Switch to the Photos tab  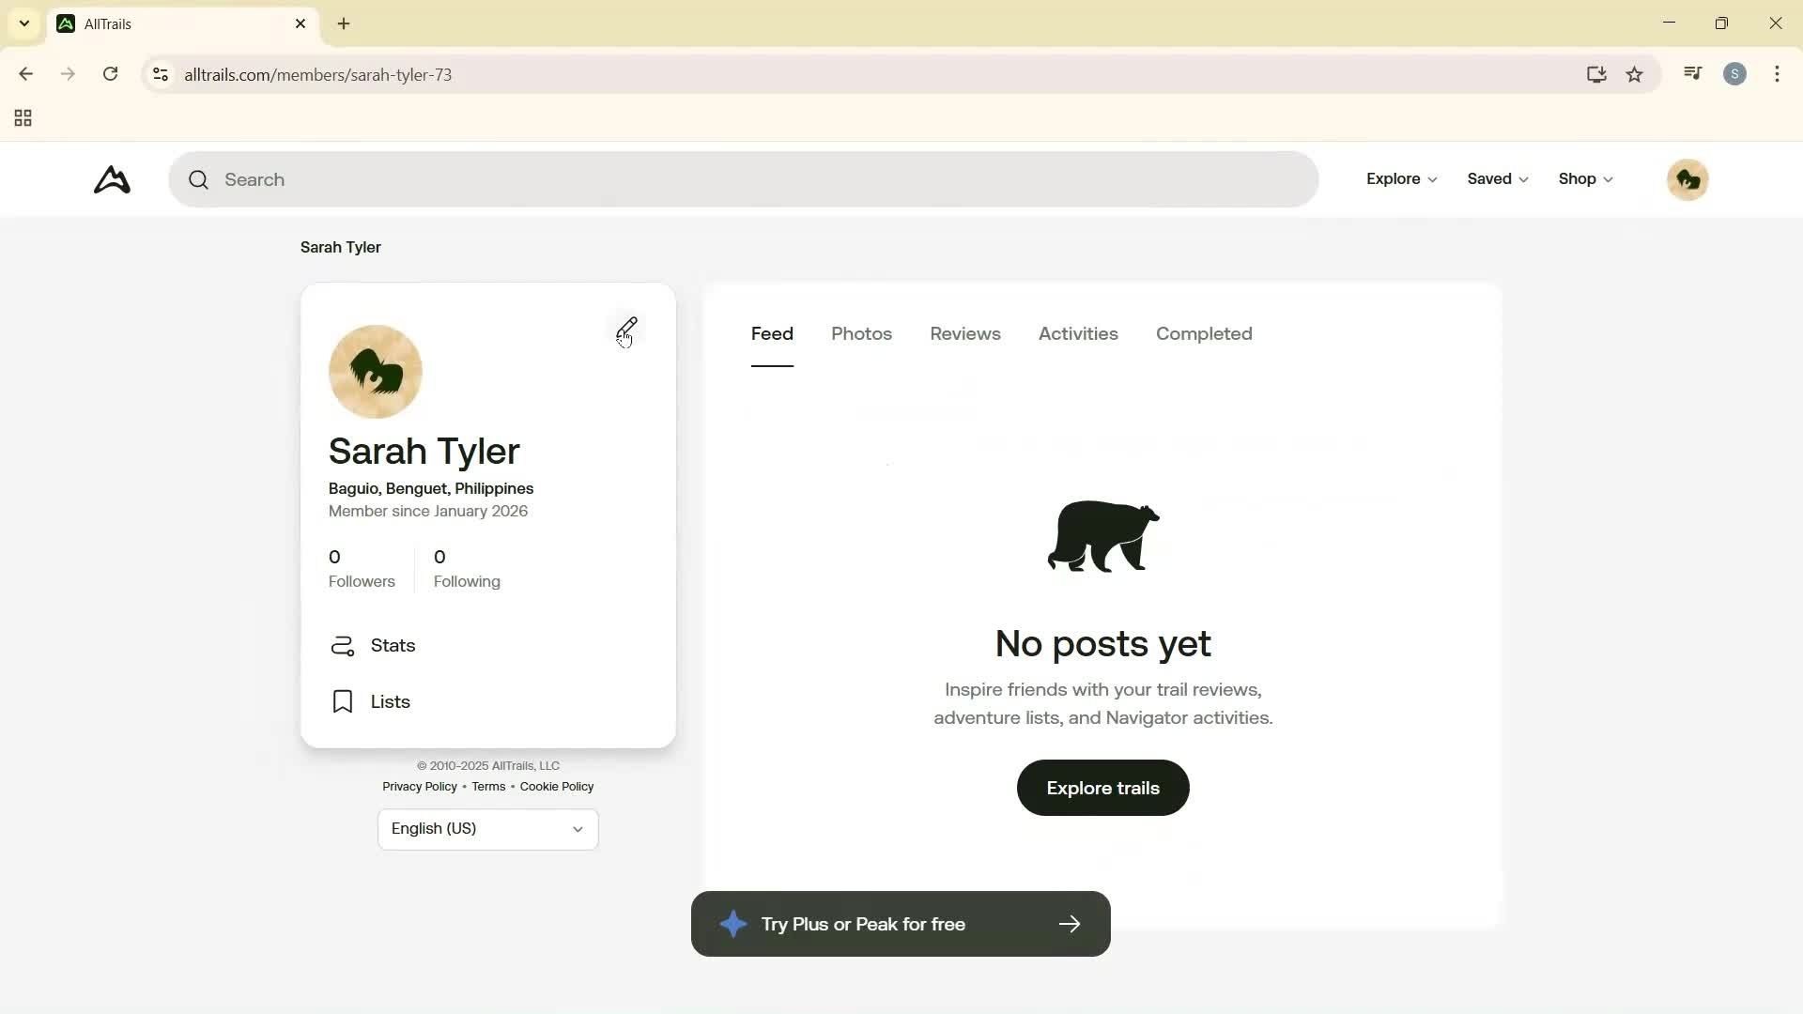(x=861, y=334)
